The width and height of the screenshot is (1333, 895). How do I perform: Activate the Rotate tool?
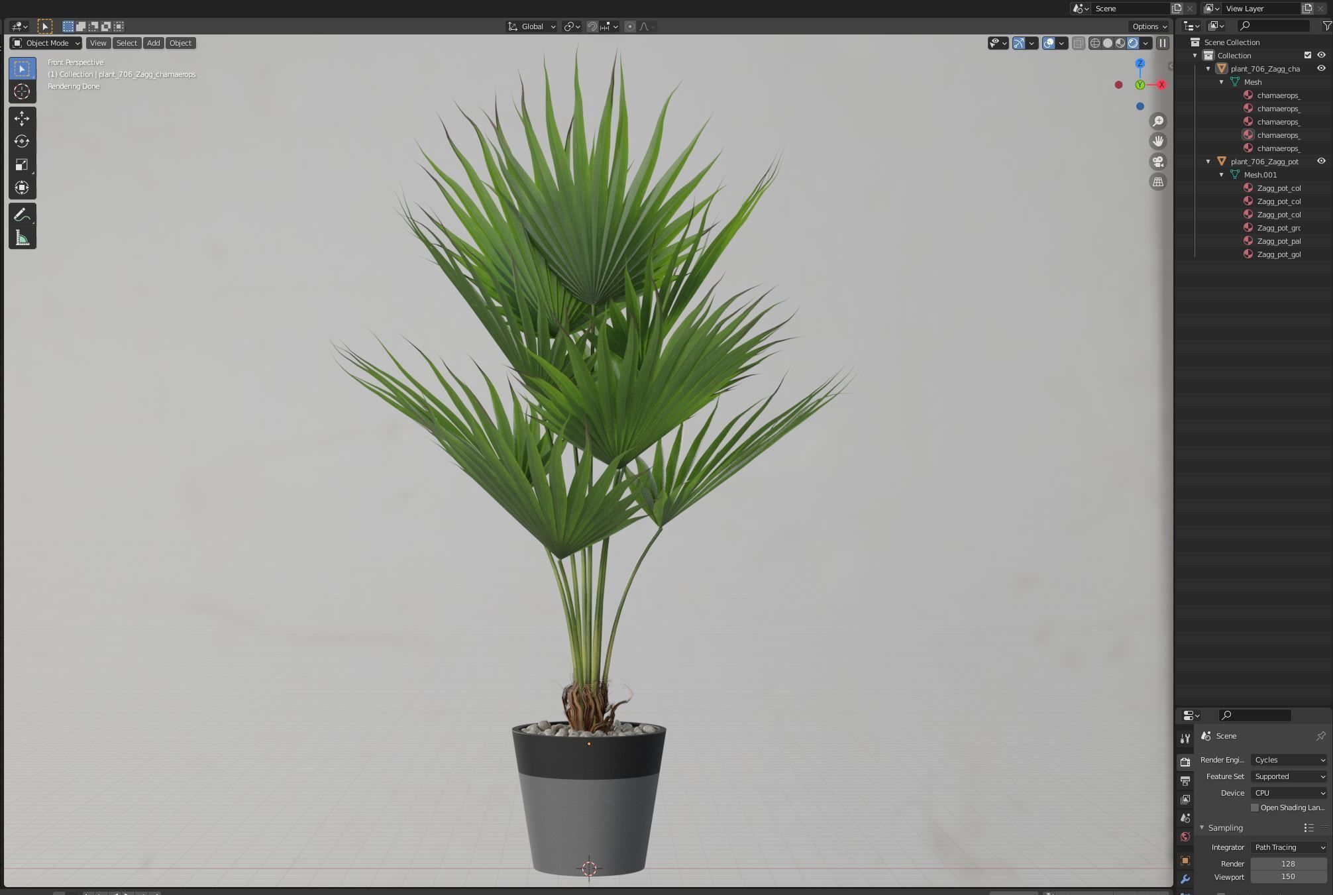[x=22, y=141]
